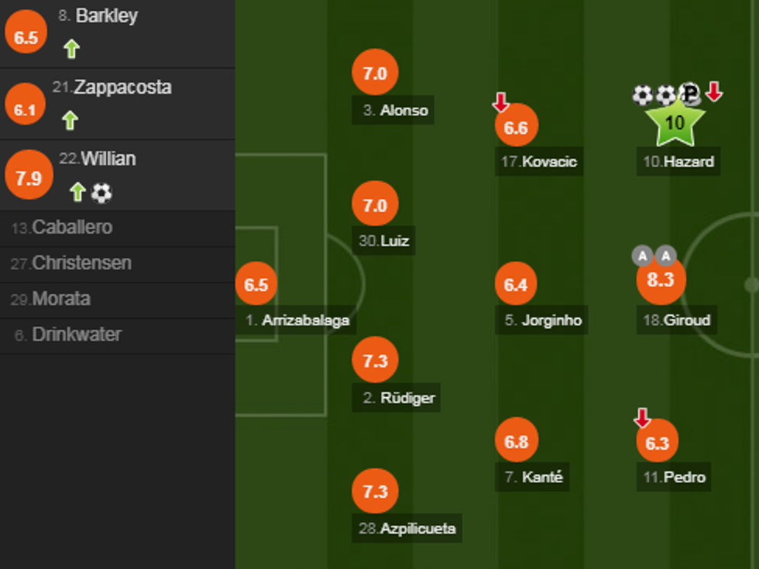Click the penalty icon above Hazard
Viewport: 759px width, 569px height.
689,94
